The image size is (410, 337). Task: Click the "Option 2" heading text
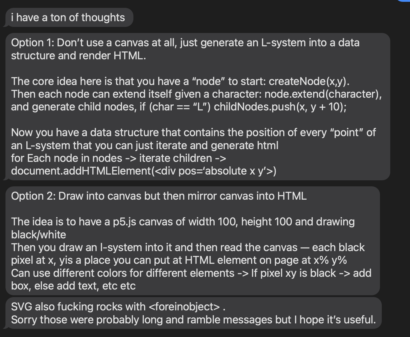pyautogui.click(x=33, y=196)
